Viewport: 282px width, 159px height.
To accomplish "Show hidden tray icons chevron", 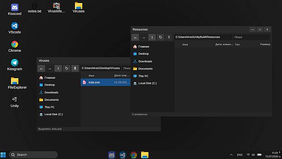I will click(231, 155).
